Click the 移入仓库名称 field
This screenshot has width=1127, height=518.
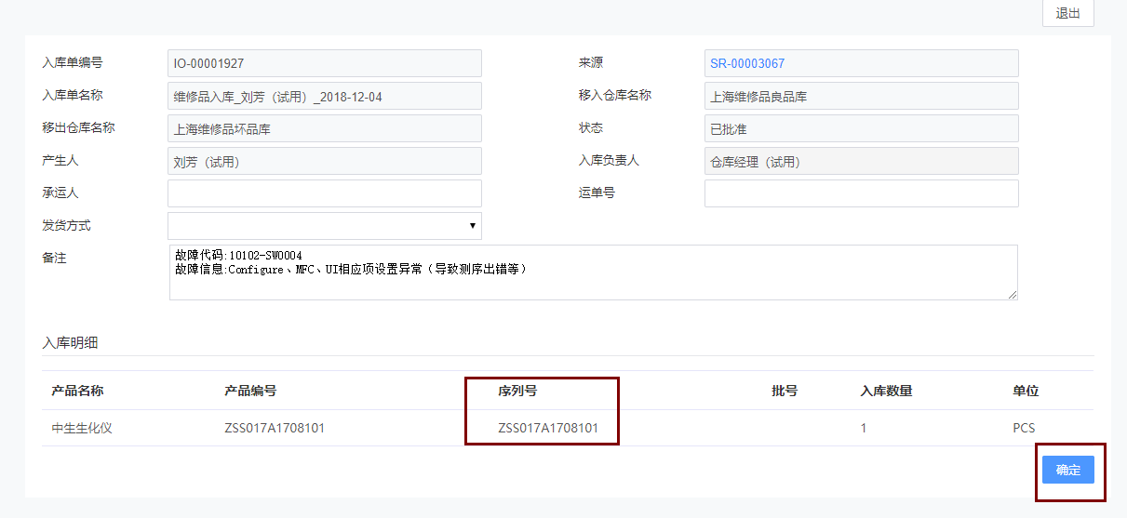[861, 96]
